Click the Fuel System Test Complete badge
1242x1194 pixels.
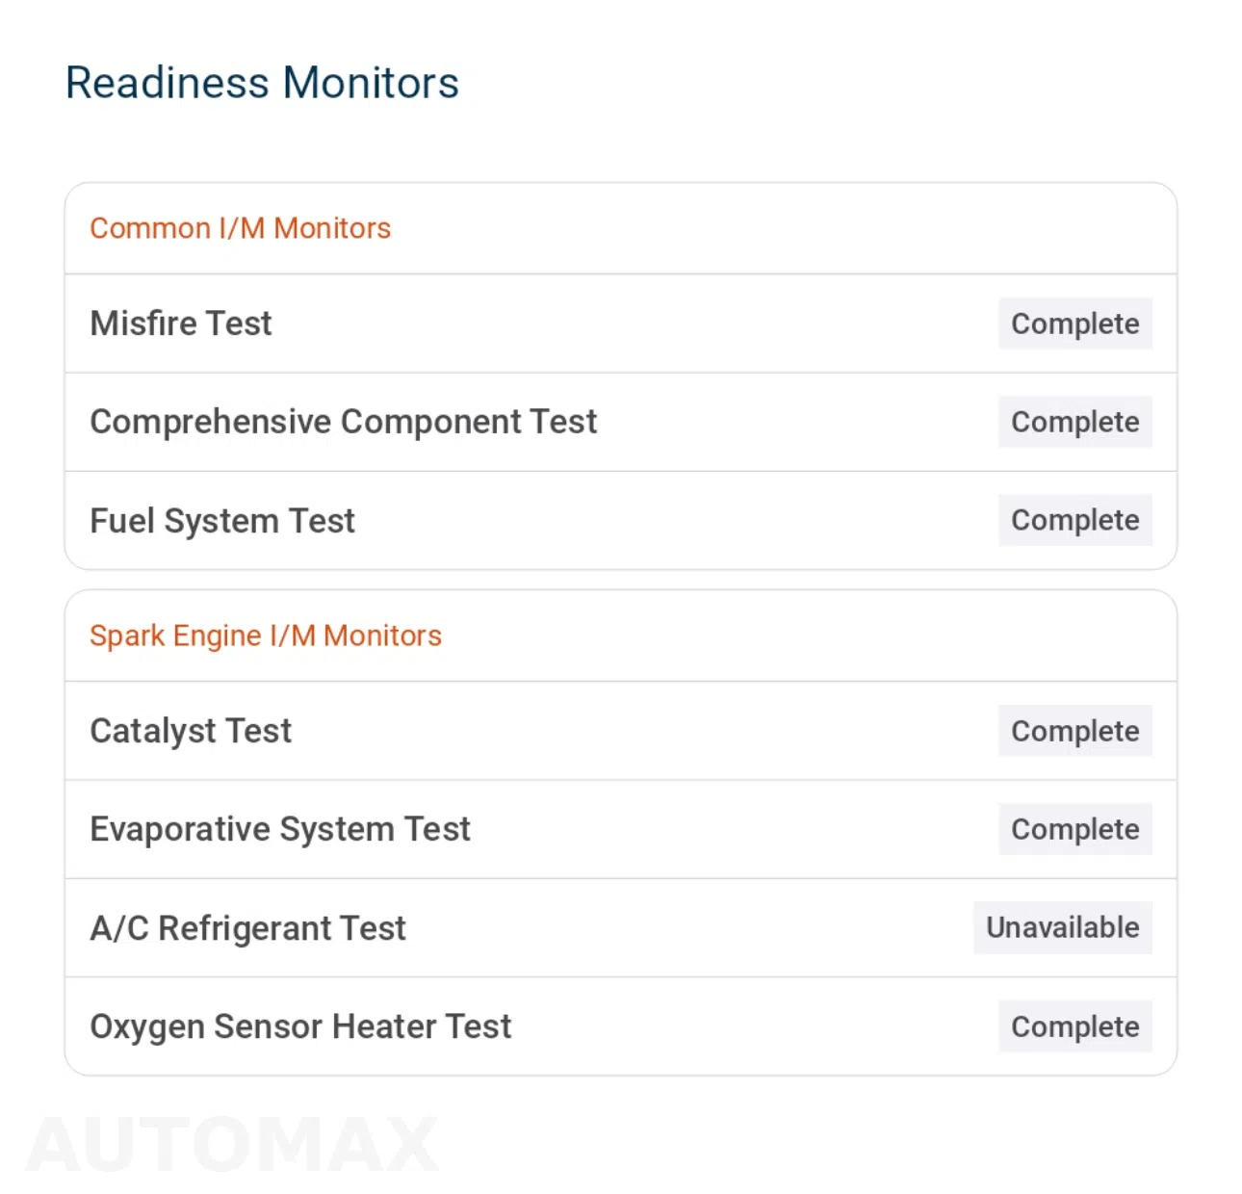pos(1074,520)
